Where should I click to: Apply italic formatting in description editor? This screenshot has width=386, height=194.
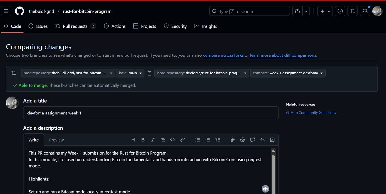click(x=153, y=140)
